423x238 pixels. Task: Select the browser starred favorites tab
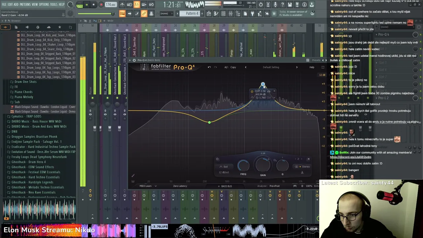coord(59,27)
